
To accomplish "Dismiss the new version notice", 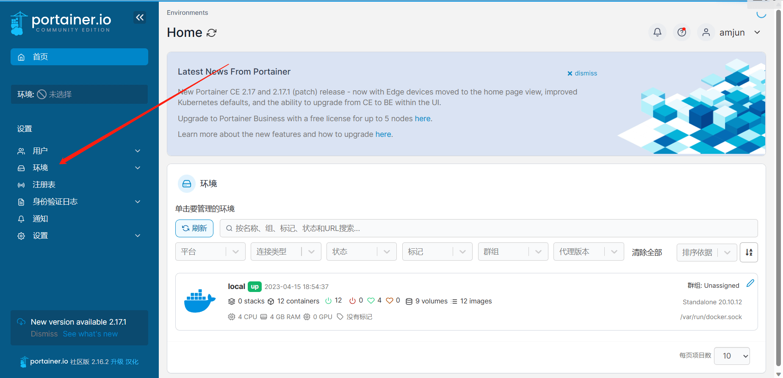I will coord(44,334).
